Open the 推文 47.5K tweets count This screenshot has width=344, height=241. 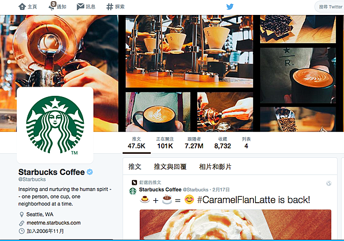[x=136, y=143]
